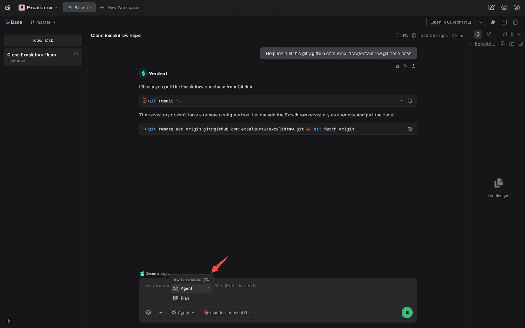Image resolution: width=525 pixels, height=328 pixels.
Task: Click the new compose note icon
Action: (x=491, y=7)
